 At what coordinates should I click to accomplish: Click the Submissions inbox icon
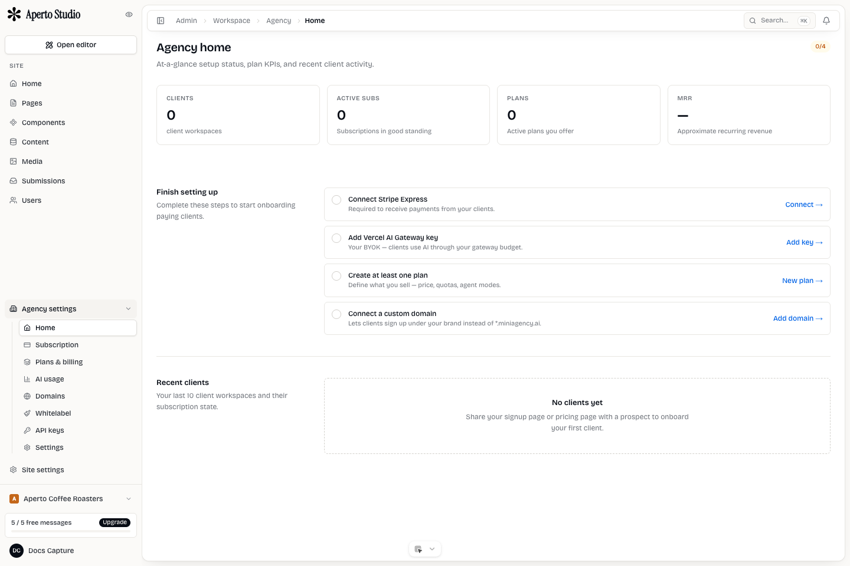point(14,181)
